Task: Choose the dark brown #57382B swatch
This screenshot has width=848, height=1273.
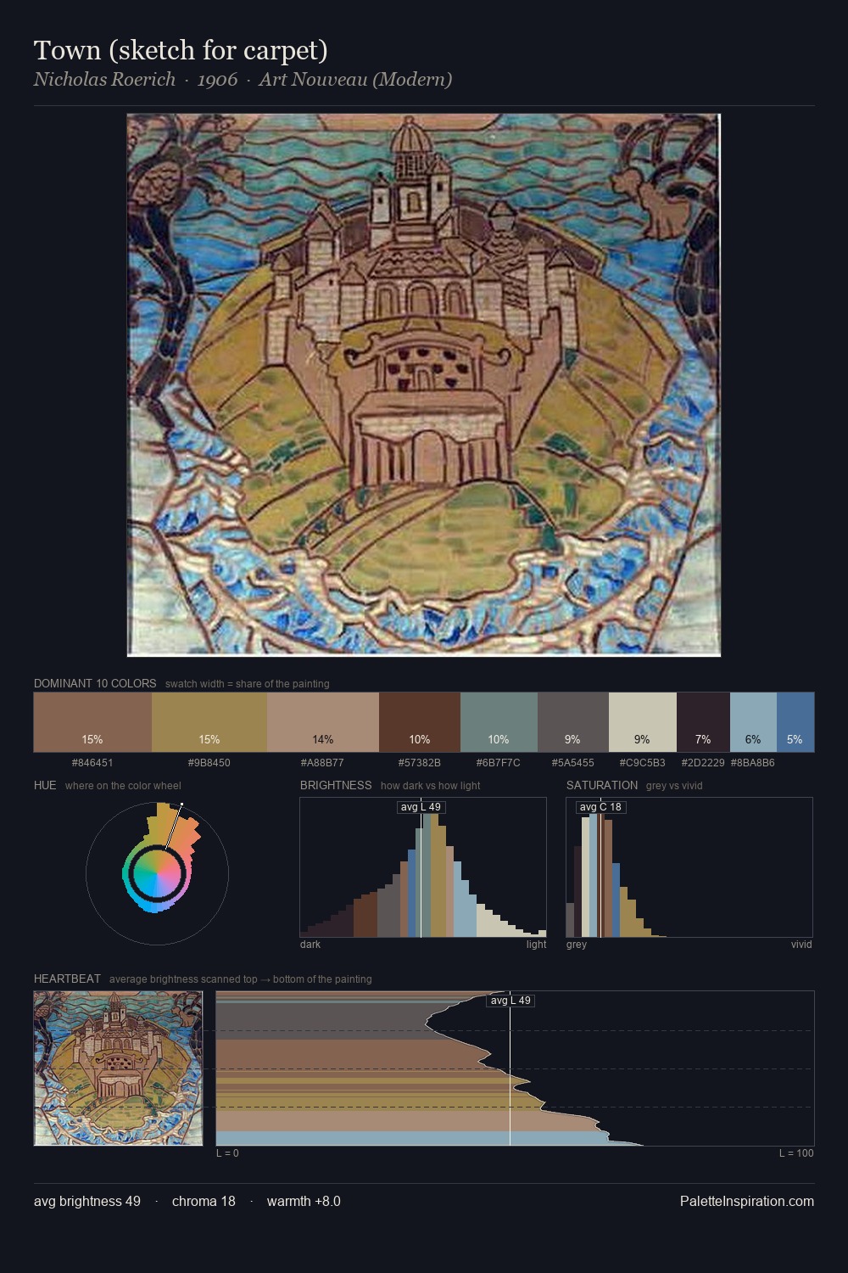Action: tap(420, 722)
